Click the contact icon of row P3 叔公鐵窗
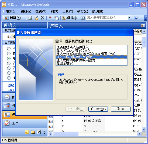148x144 pixels. [51, 121]
